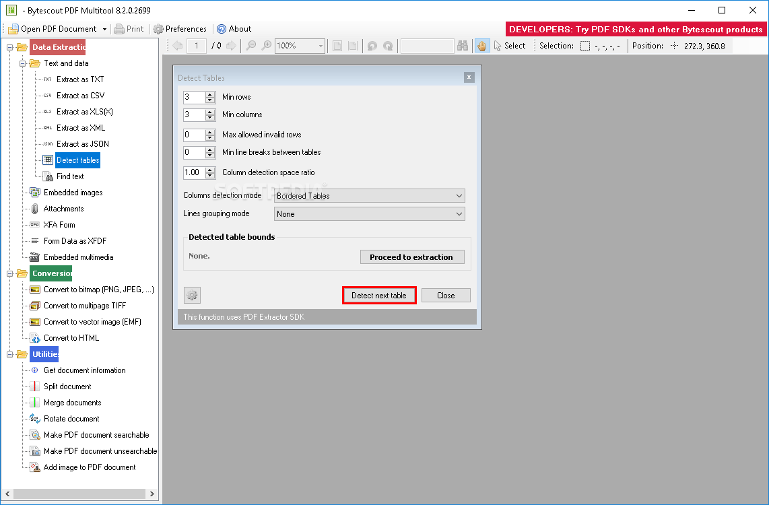
Task: Rotate page clockwise icon
Action: pos(388,46)
